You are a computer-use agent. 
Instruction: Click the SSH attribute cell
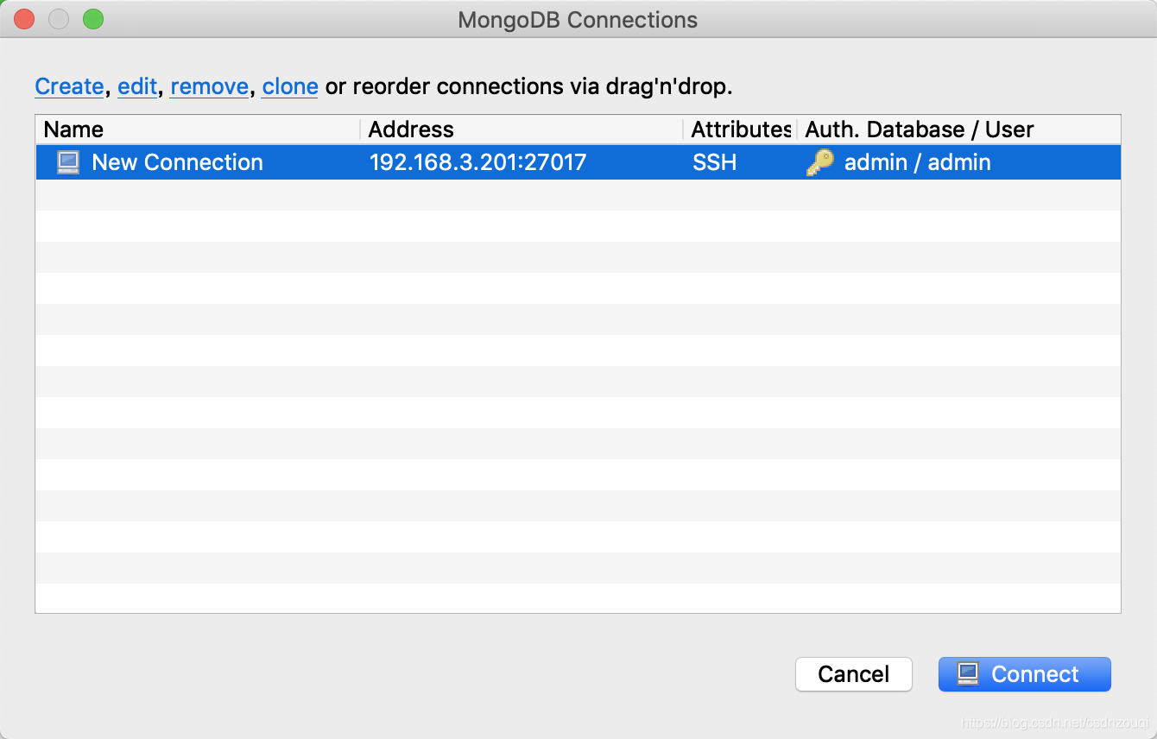pos(714,162)
